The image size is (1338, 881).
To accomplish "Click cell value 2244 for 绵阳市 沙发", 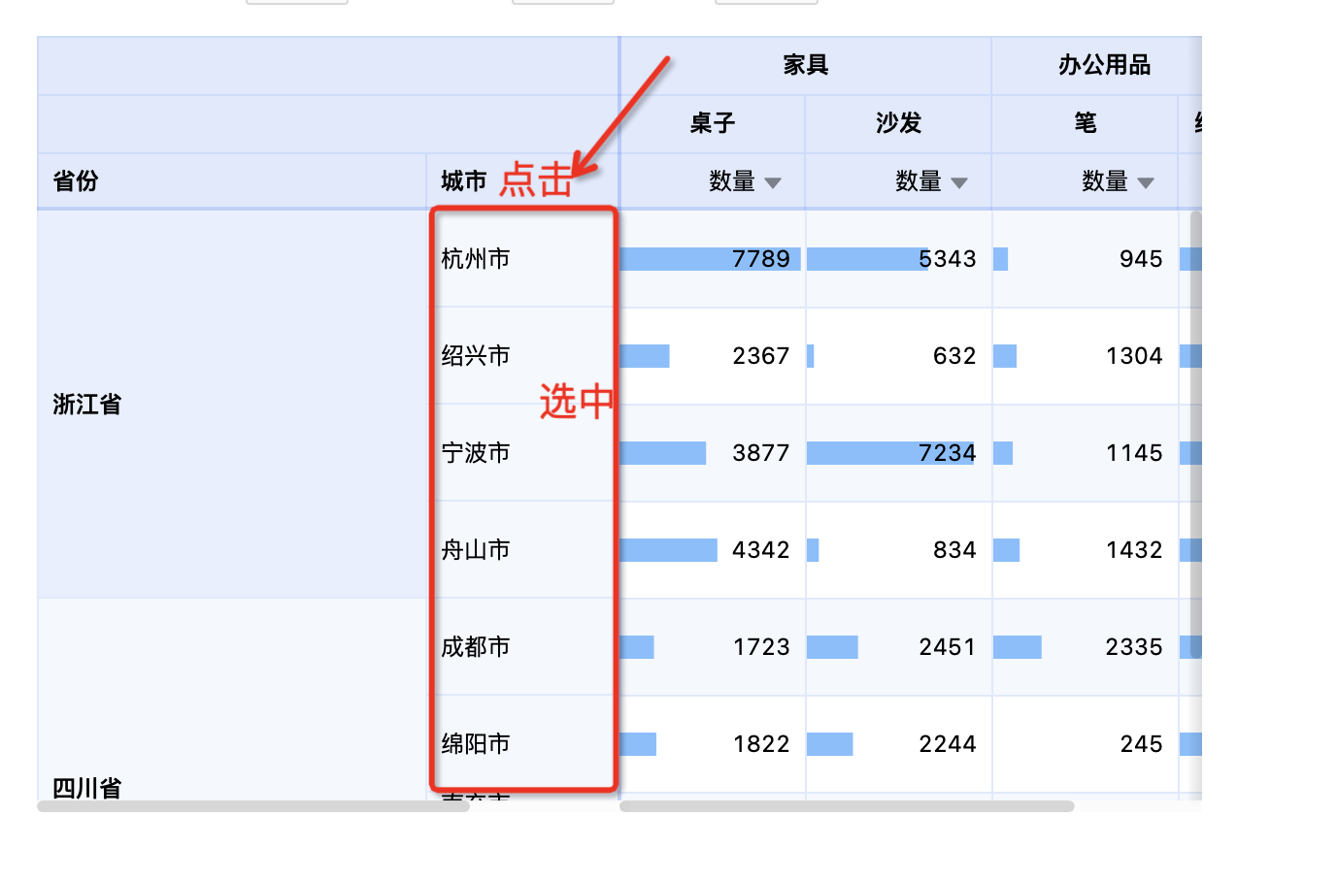I will coord(948,744).
